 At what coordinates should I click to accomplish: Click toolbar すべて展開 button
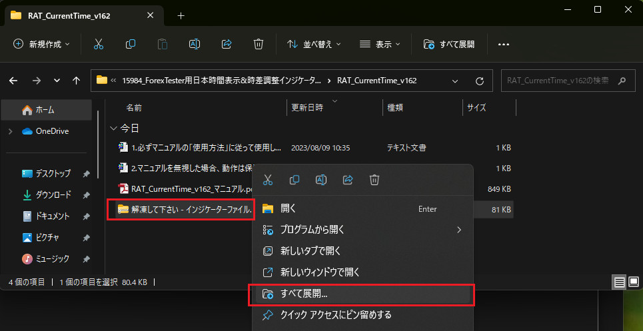tap(449, 44)
